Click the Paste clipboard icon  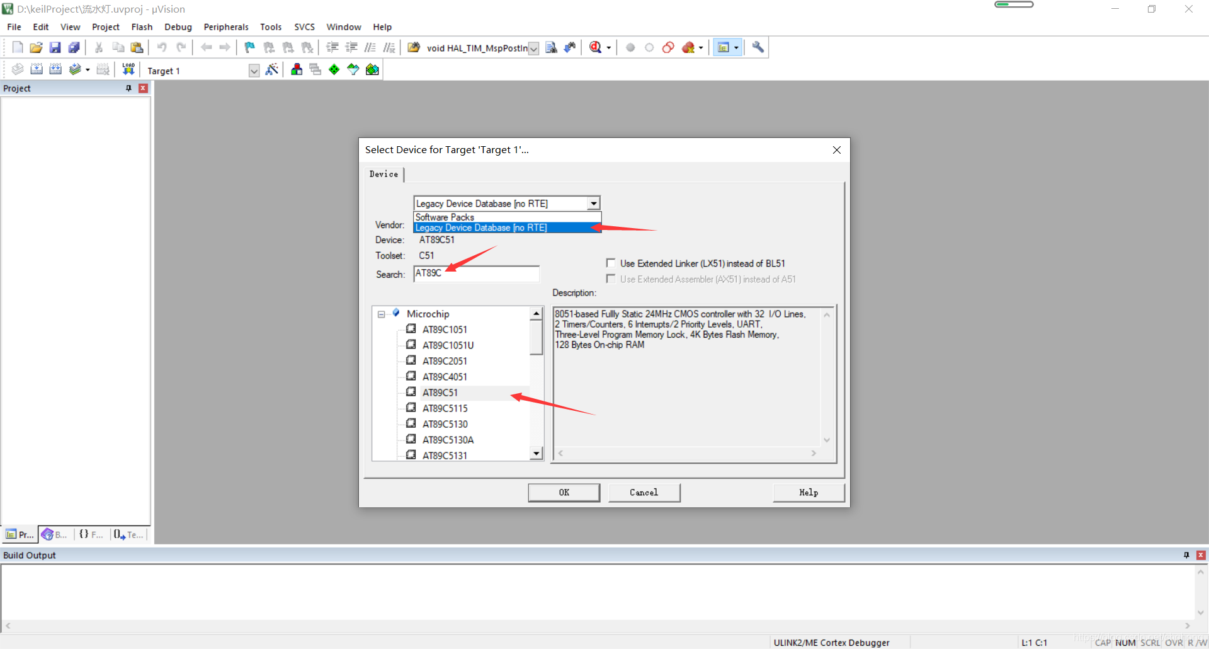pyautogui.click(x=137, y=47)
